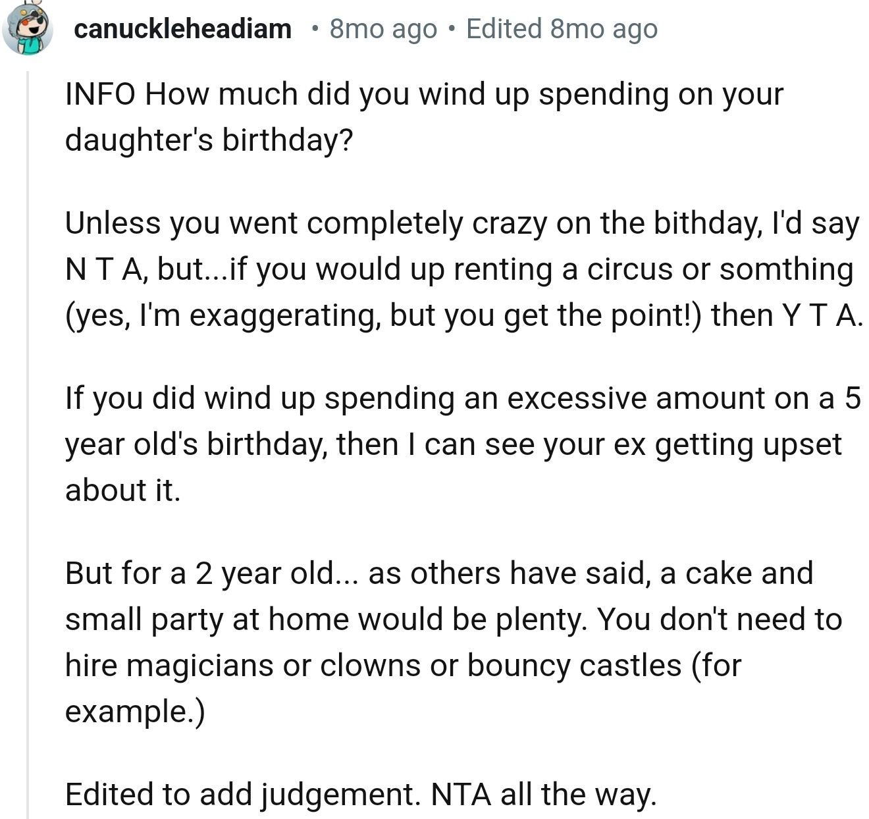The image size is (869, 819).
Task: Click the "Edited to add judgement." sentence
Action: (x=242, y=794)
